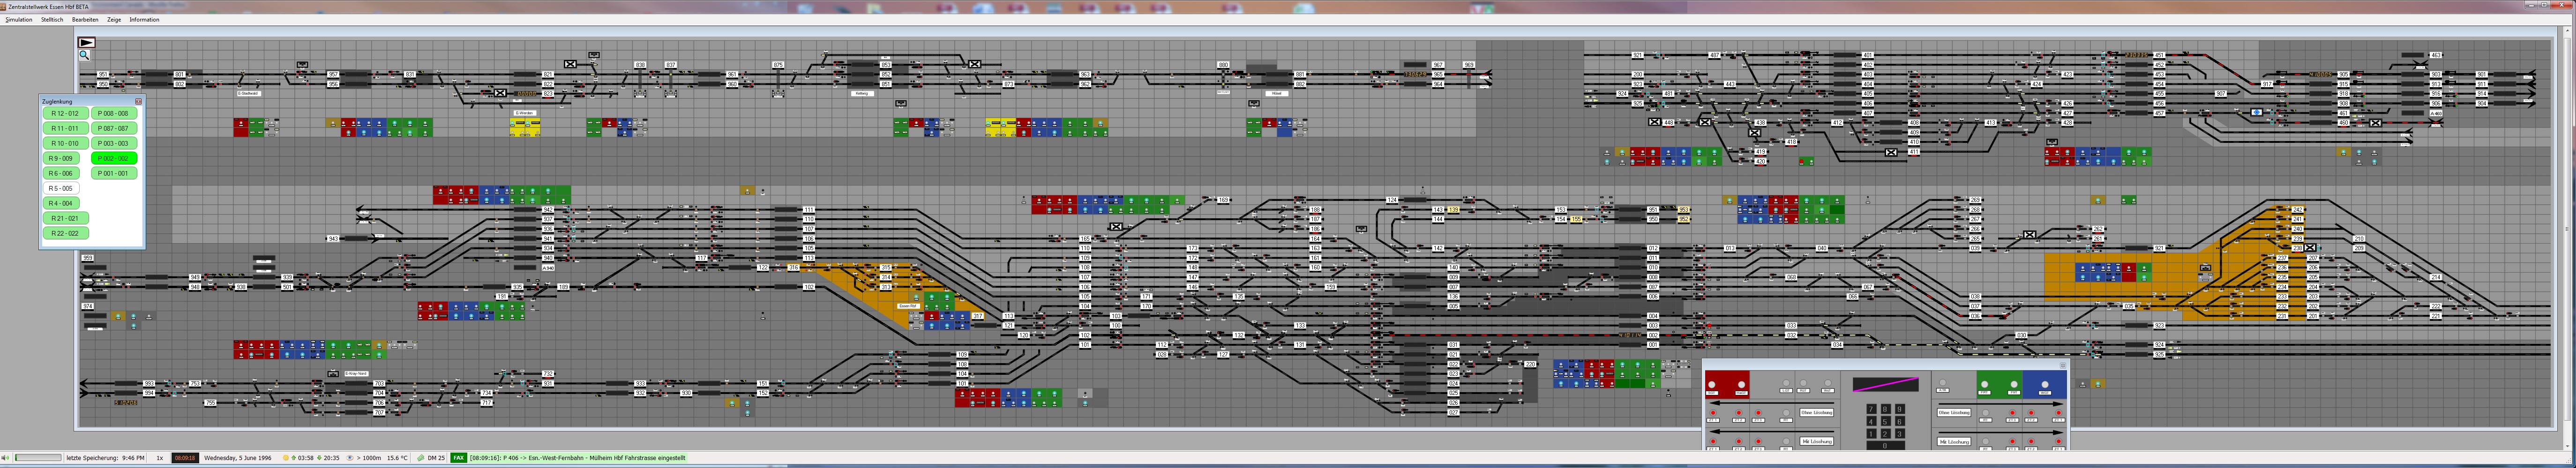The image size is (2576, 468).
Task: Click the HaGT round key on red field
Action: coord(1742,385)
